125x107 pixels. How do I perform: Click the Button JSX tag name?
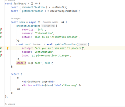[28, 85]
